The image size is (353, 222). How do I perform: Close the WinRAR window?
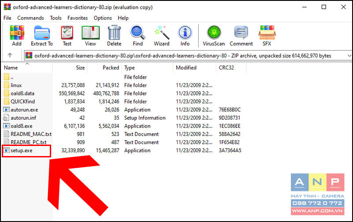coord(343,7)
